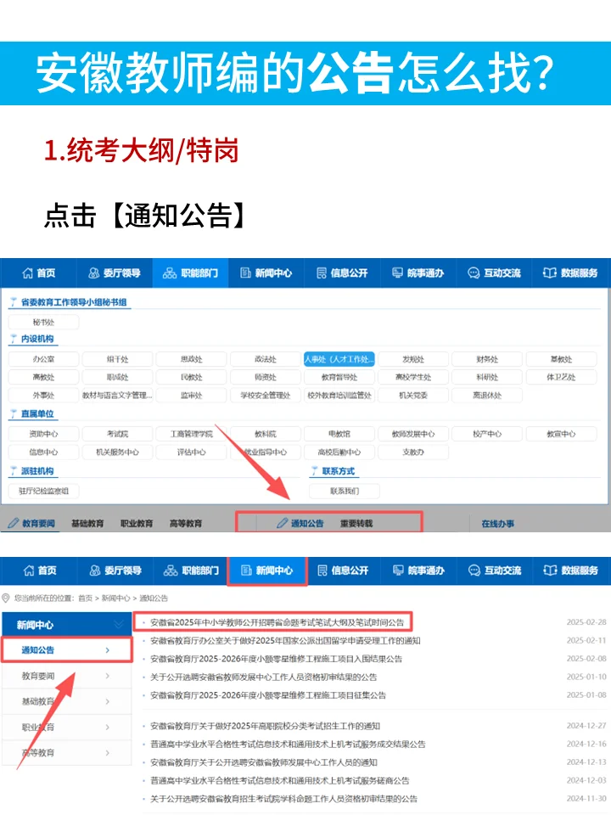
Task: Open 教师发展中心工作人员资格初审结果的公告
Action: point(263,677)
